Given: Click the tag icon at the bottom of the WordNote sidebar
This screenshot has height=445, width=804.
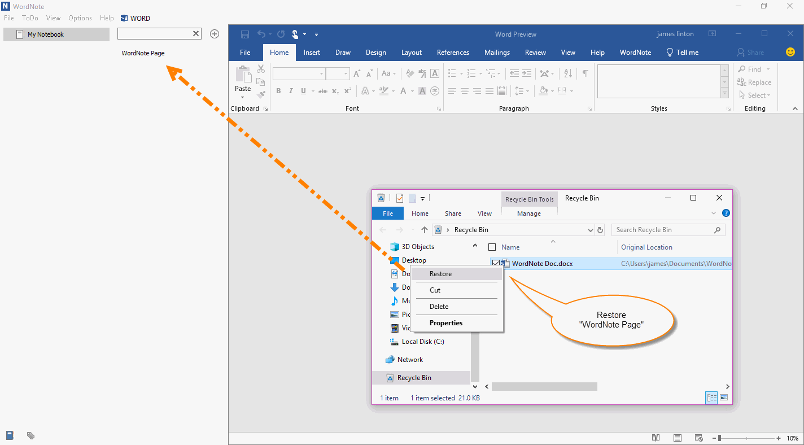Looking at the screenshot, I should click(x=30, y=435).
